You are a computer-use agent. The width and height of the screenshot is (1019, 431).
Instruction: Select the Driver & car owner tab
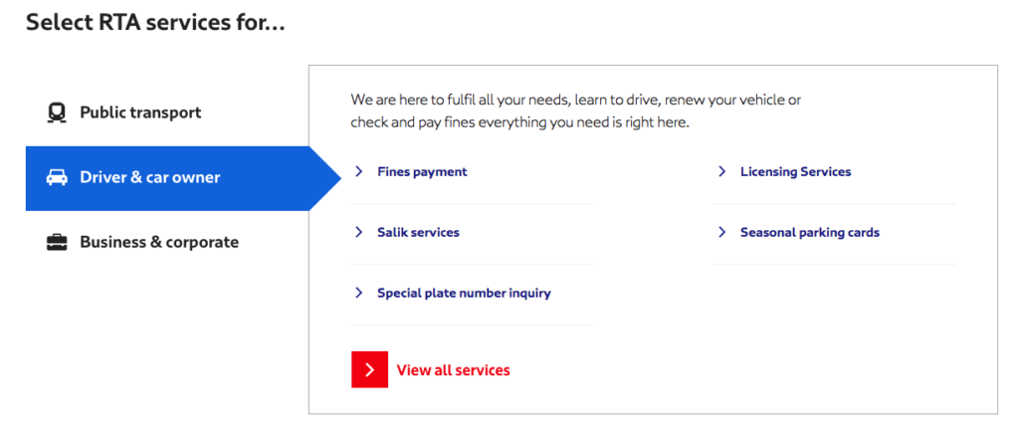(150, 178)
